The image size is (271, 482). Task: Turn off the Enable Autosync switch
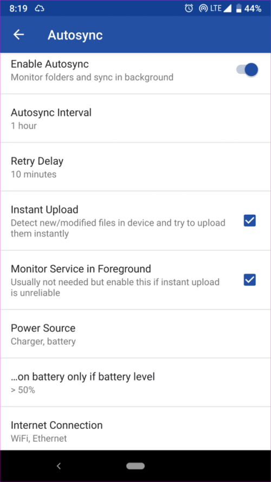pyautogui.click(x=247, y=70)
